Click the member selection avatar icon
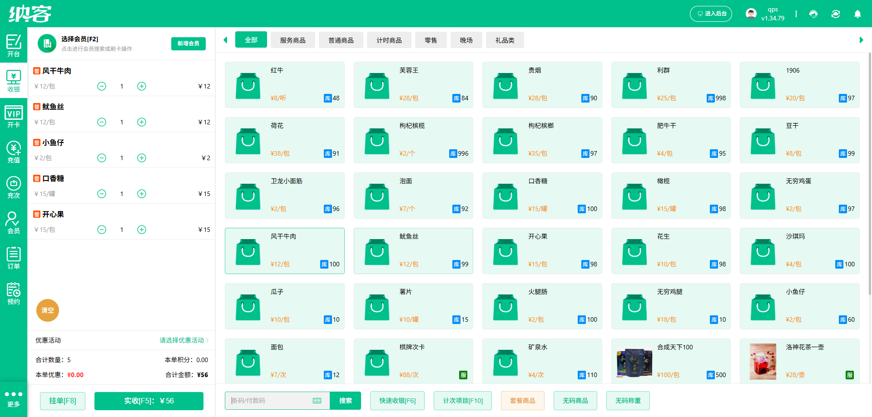 pos(47,44)
